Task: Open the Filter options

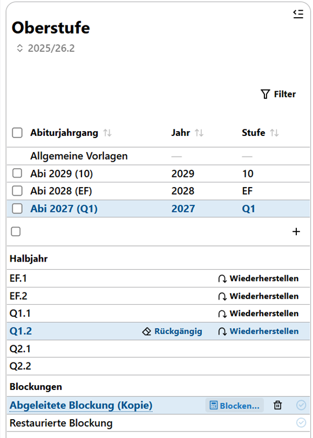Action: coord(278,94)
